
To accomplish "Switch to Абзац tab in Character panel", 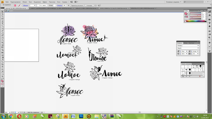I will pyautogui.click(x=185, y=43).
